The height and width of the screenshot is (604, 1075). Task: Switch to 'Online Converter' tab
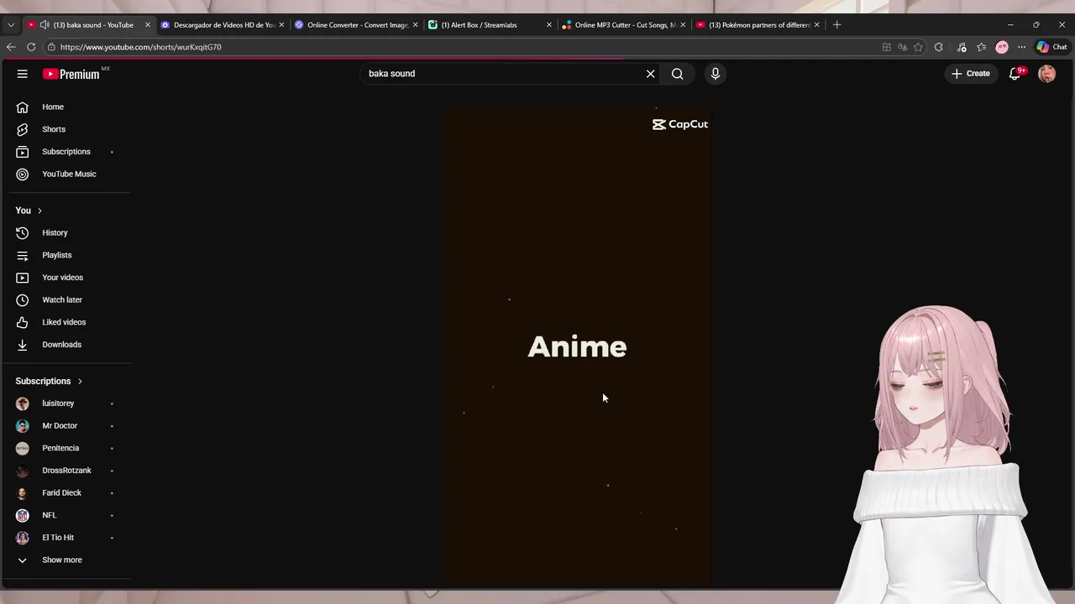[357, 25]
